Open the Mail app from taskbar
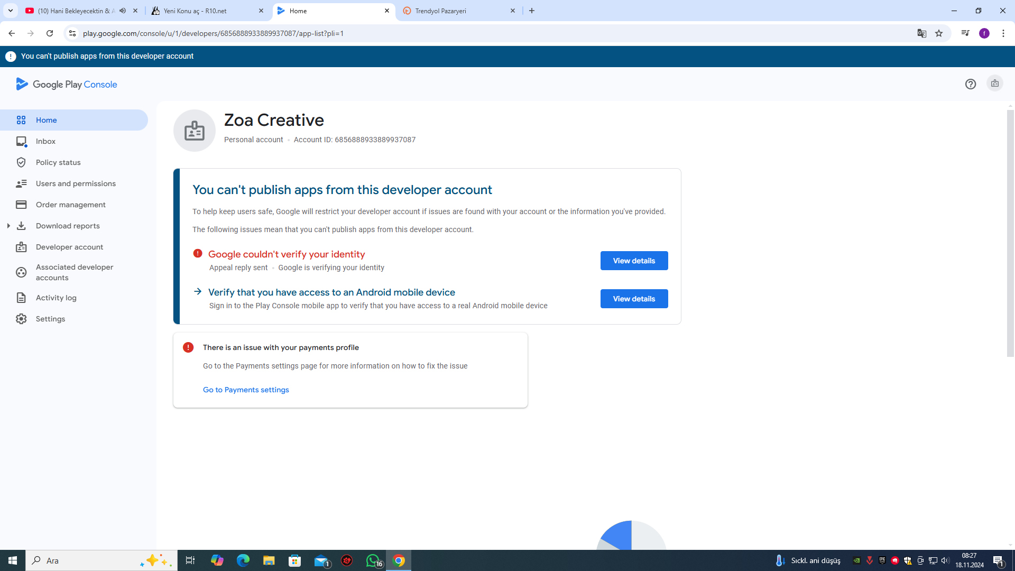 click(321, 560)
